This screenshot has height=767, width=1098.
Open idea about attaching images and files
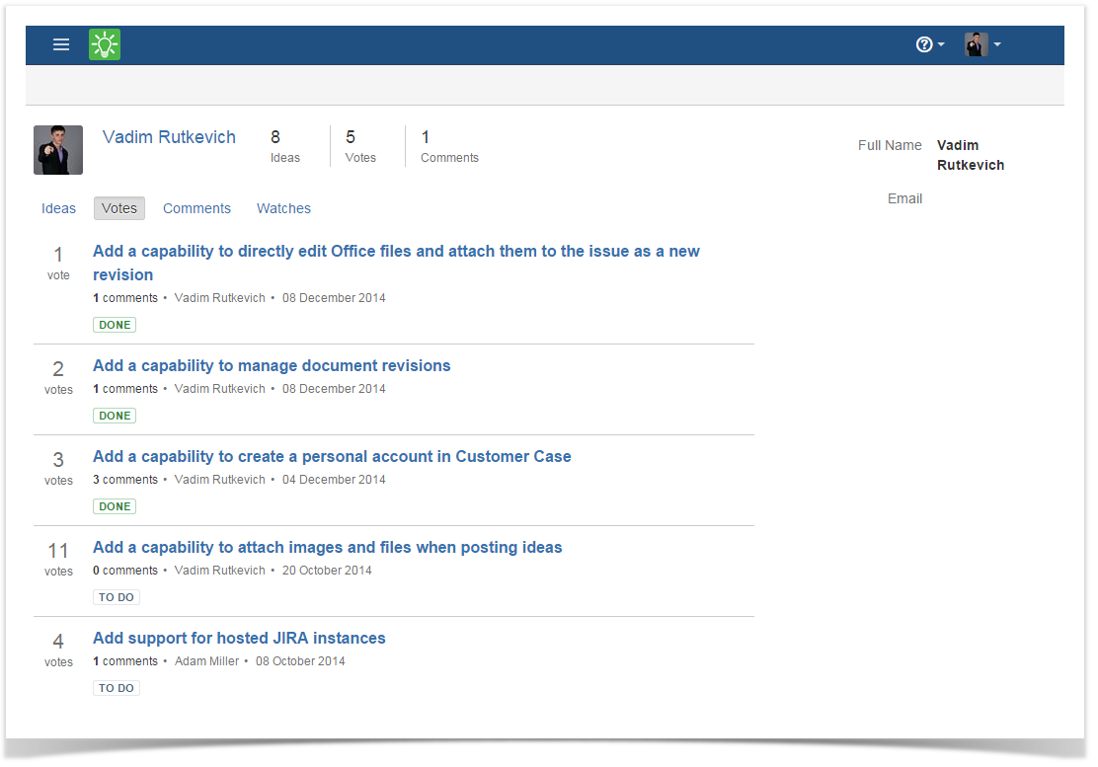328,547
